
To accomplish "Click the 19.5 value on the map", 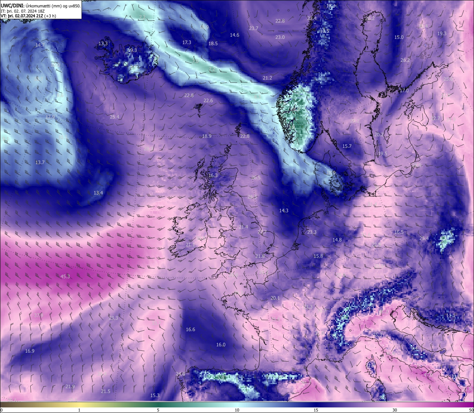I will 383,153.
